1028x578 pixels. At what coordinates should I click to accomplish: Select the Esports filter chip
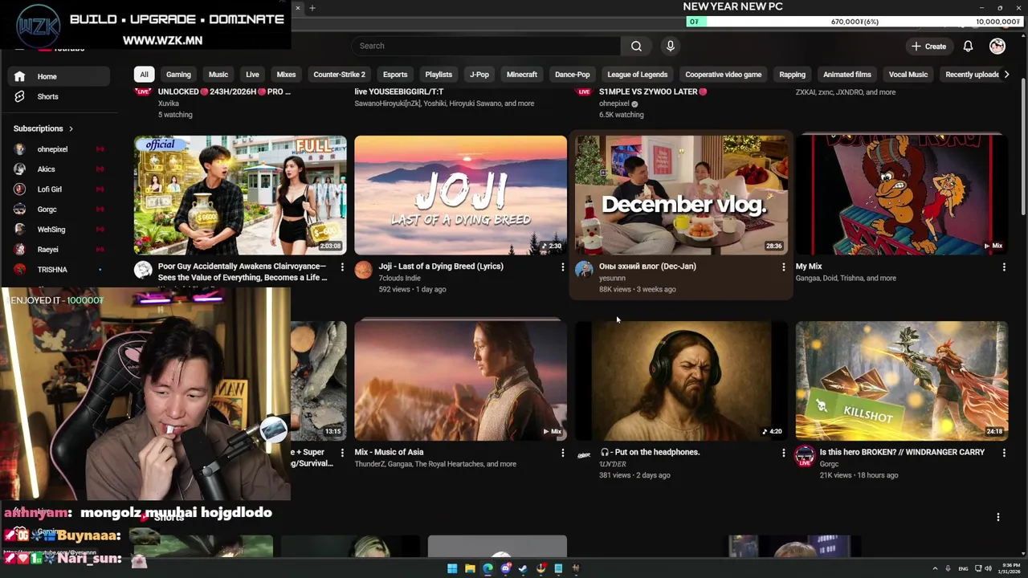pos(395,75)
